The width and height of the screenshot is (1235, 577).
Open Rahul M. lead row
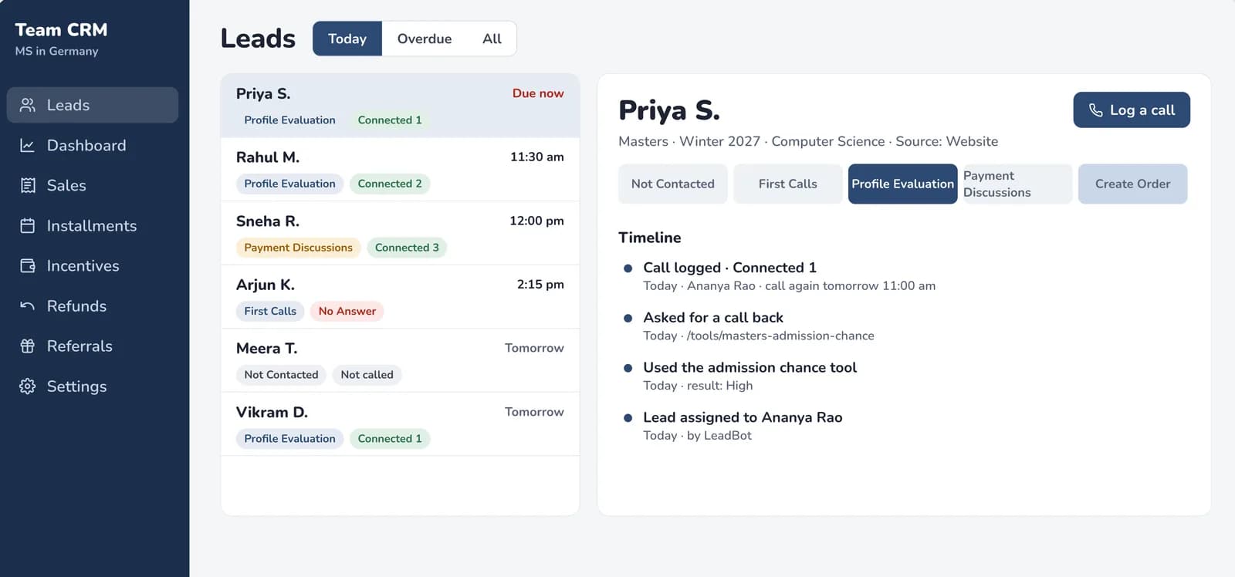click(400, 170)
